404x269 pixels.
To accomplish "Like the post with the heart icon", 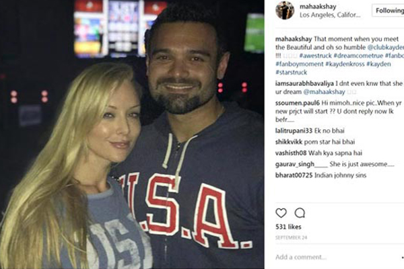I will pyautogui.click(x=281, y=213).
